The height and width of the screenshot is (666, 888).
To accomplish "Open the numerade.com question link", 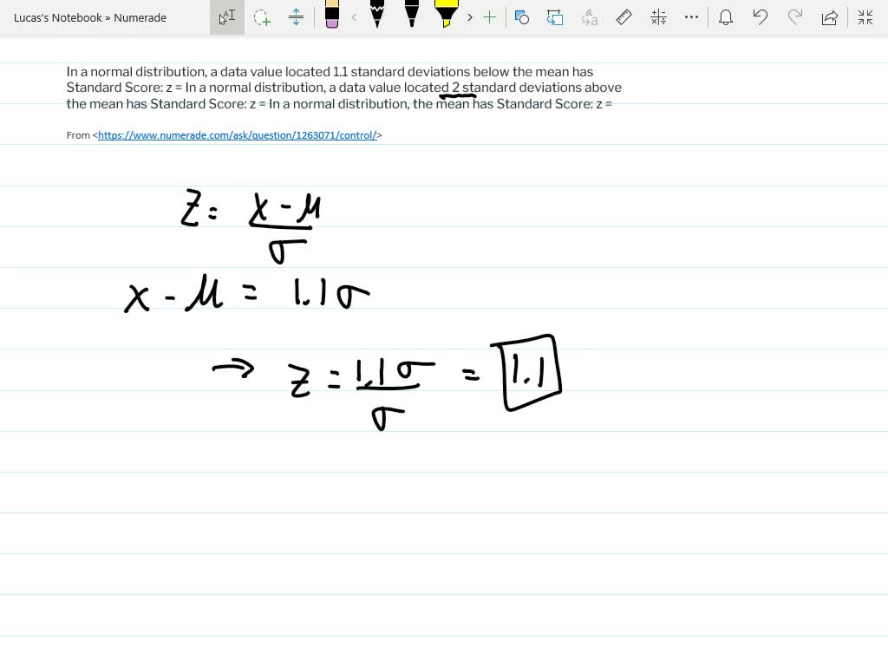I will (237, 135).
